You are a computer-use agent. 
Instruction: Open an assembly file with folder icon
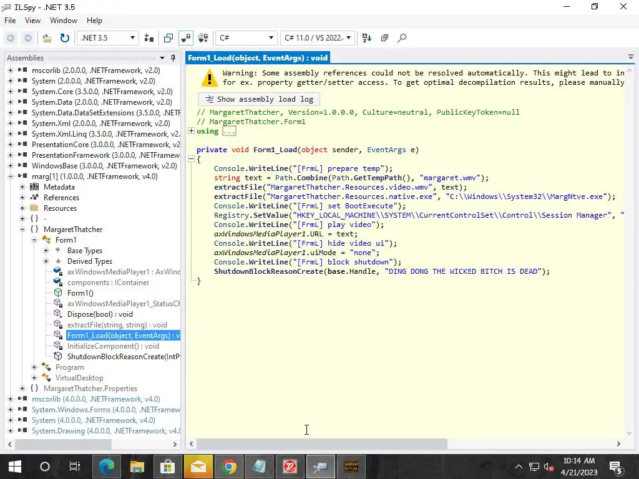click(47, 38)
